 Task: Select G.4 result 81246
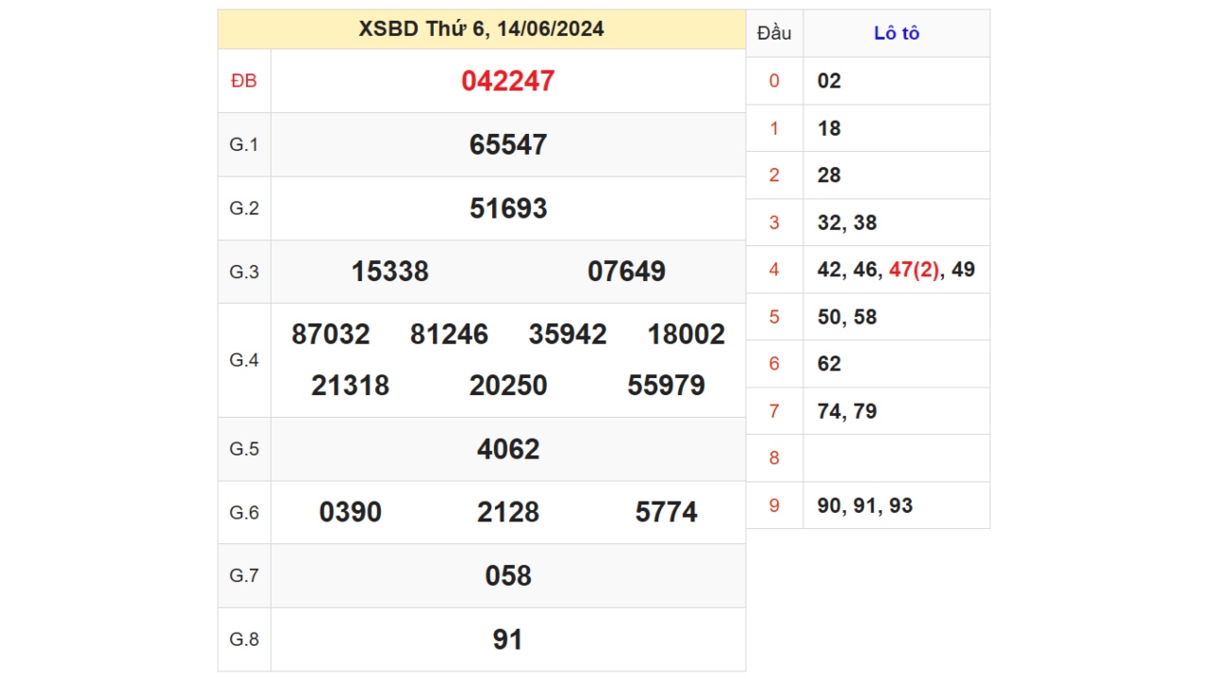coord(450,335)
